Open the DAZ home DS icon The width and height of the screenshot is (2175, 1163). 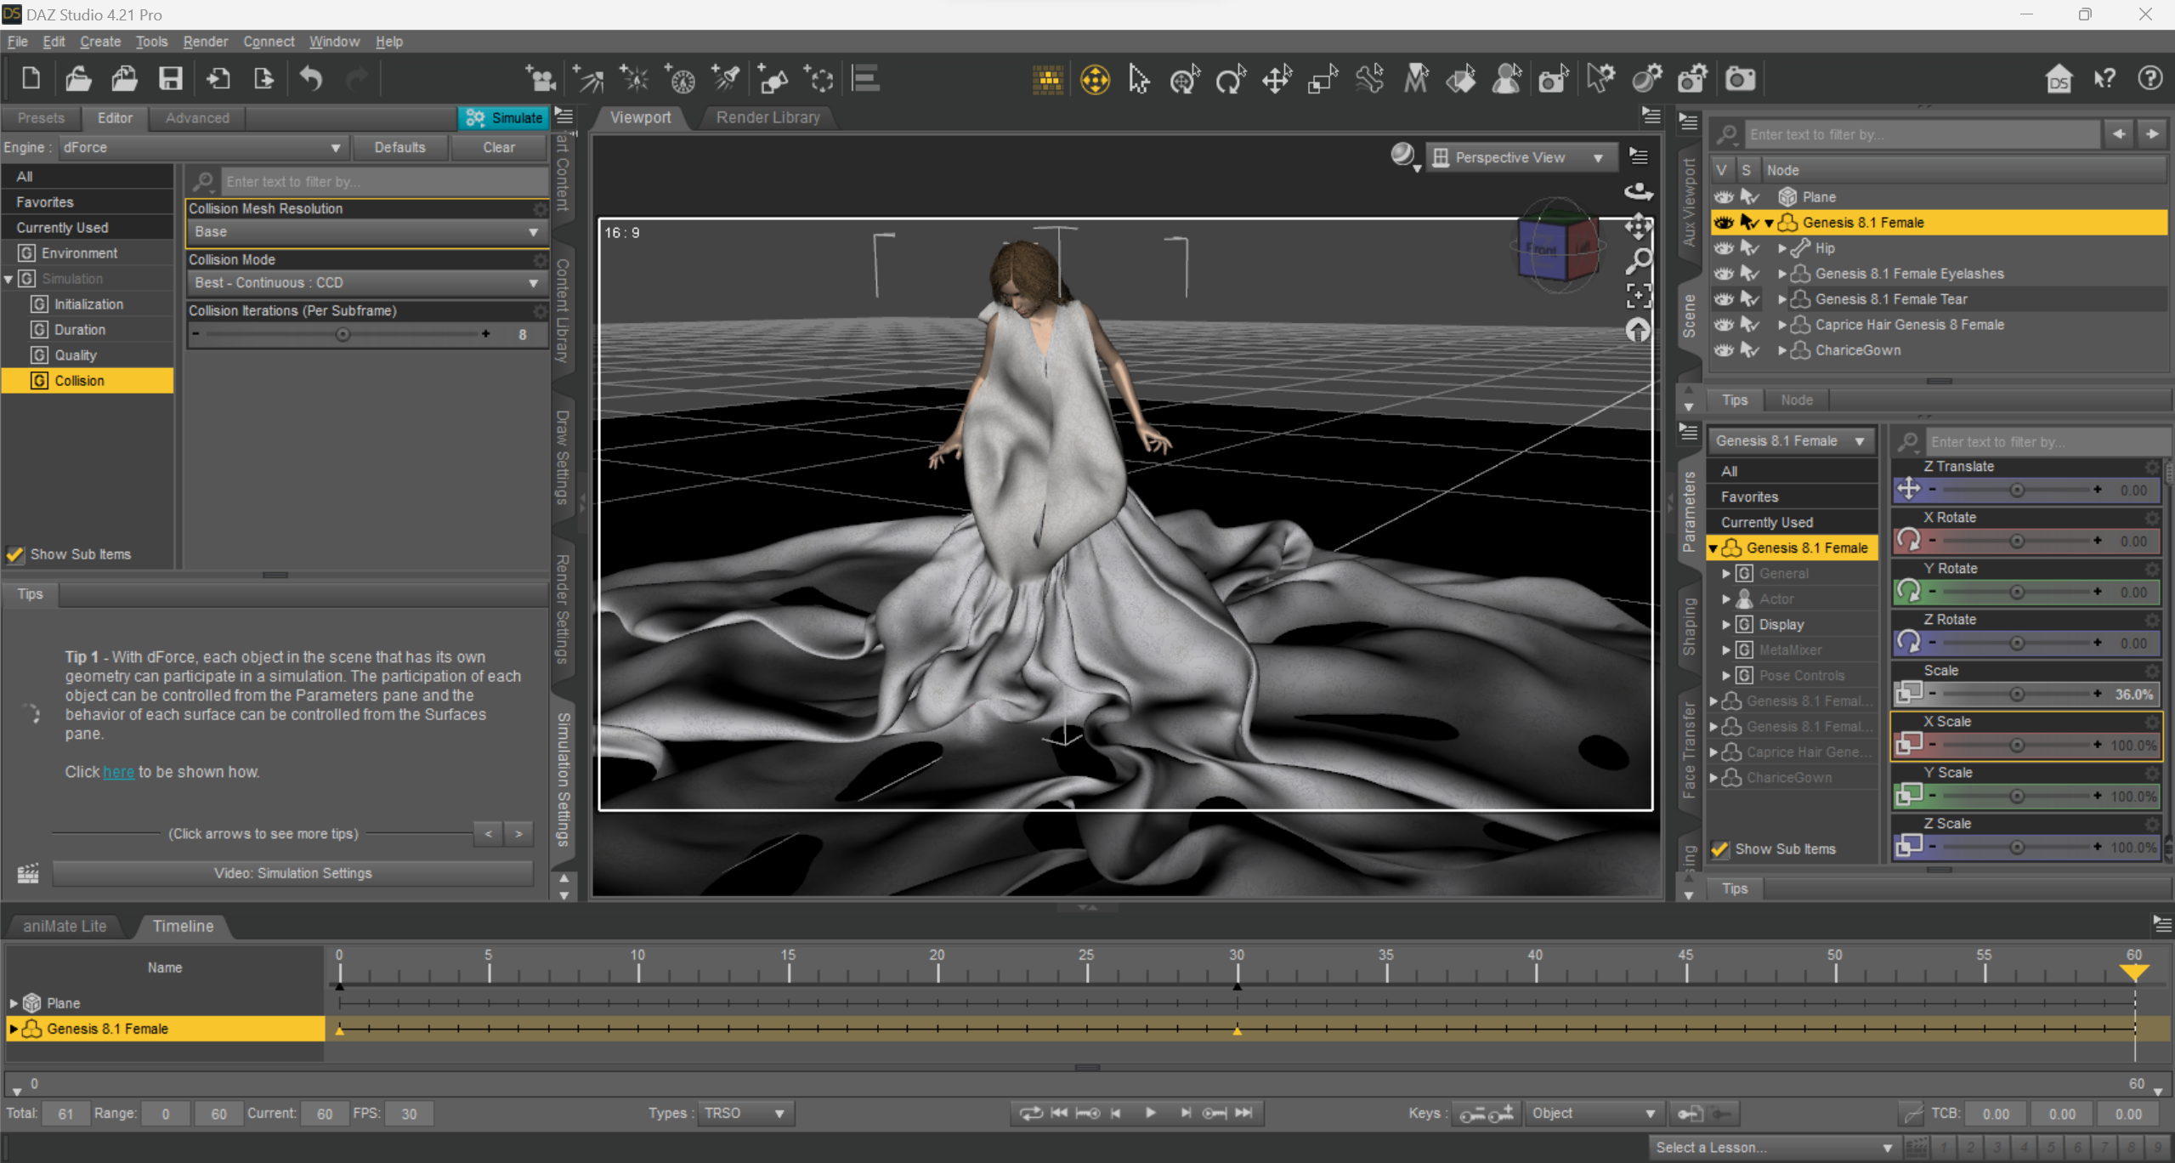(x=2058, y=79)
